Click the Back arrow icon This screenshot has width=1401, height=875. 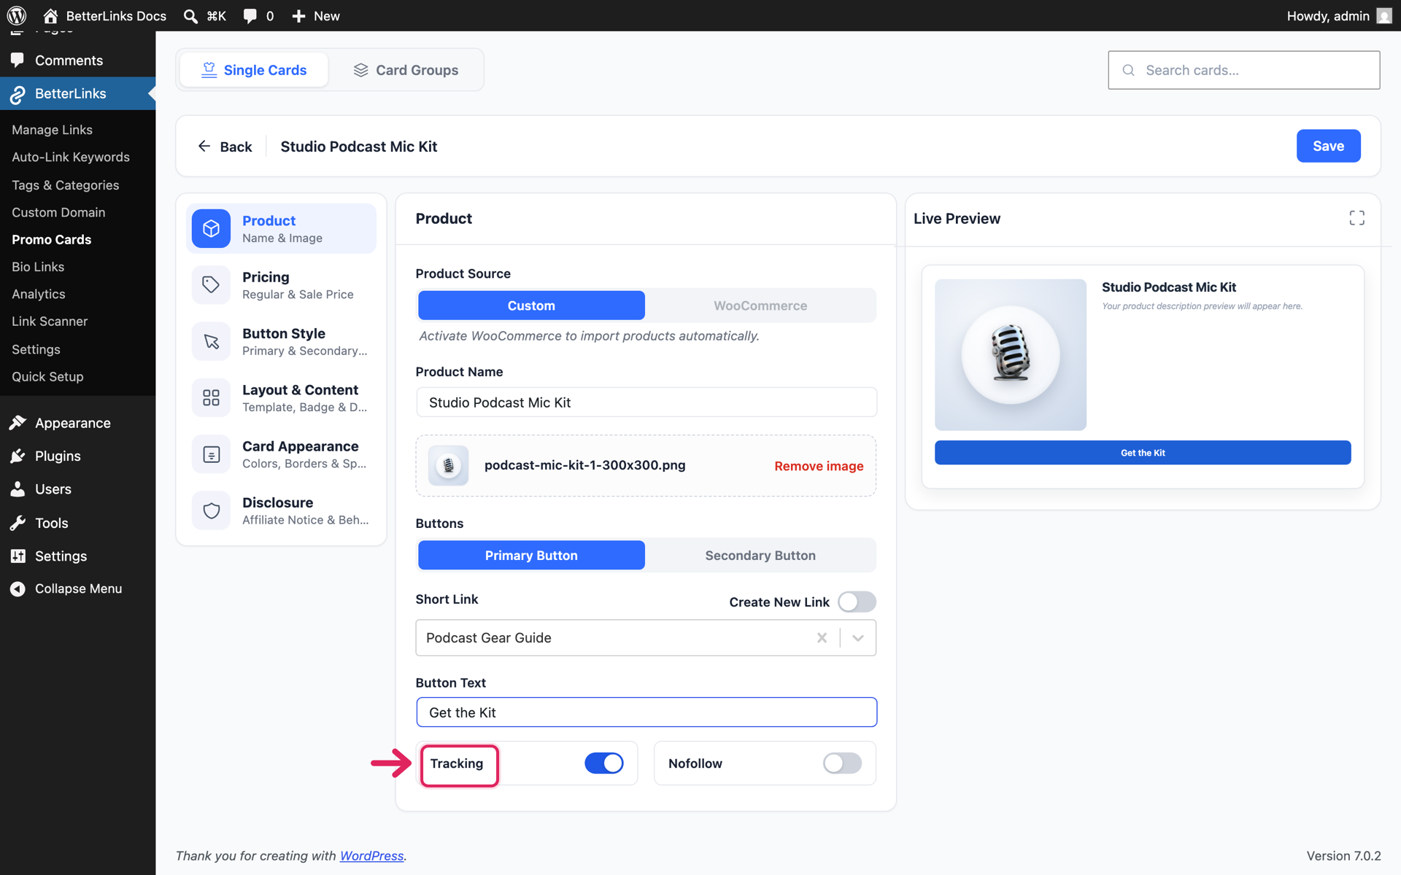(x=204, y=146)
